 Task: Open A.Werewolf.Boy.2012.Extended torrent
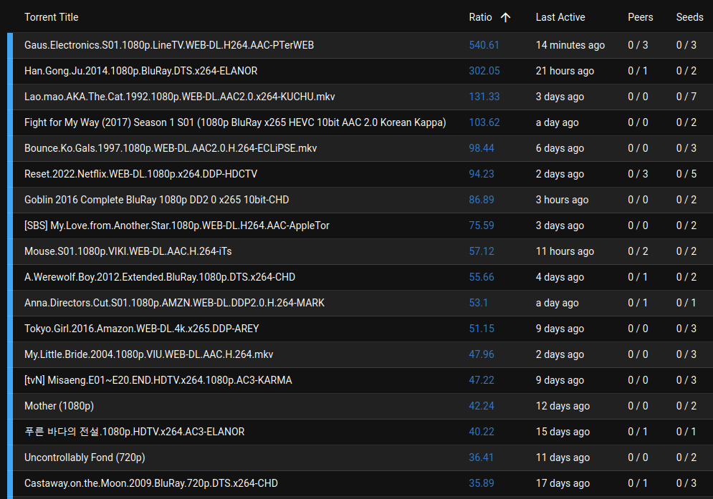click(160, 277)
